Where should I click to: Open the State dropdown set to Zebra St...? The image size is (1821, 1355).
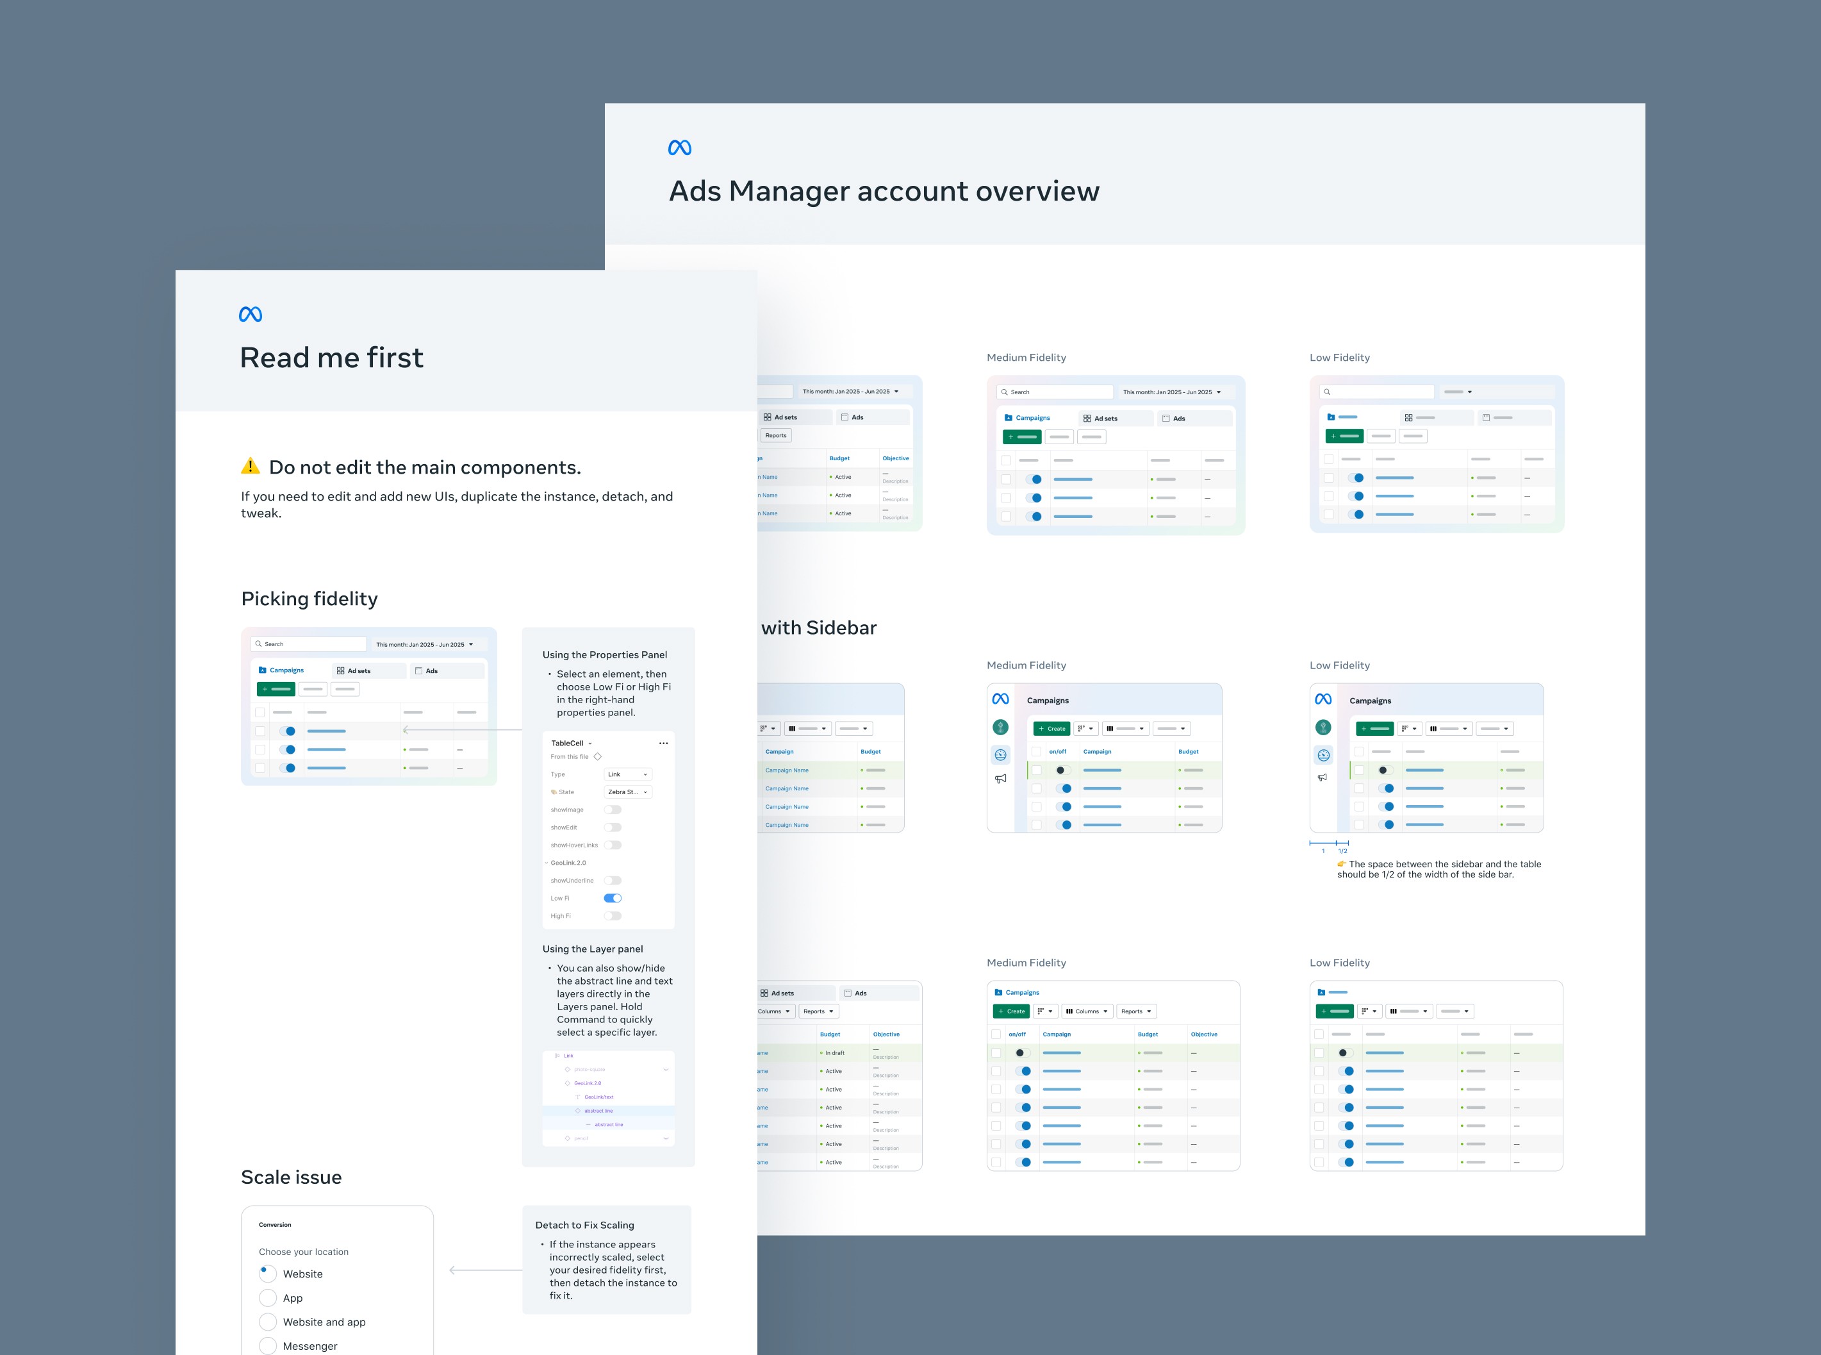[627, 792]
